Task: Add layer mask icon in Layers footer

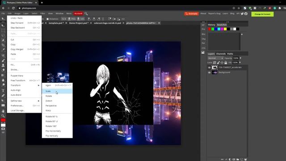Action: point(234,159)
